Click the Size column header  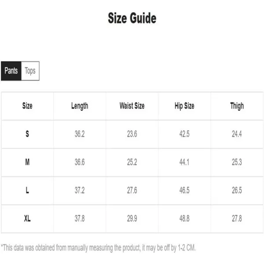27,106
